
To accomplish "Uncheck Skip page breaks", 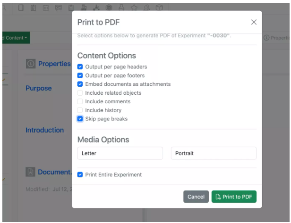I will click(x=80, y=119).
